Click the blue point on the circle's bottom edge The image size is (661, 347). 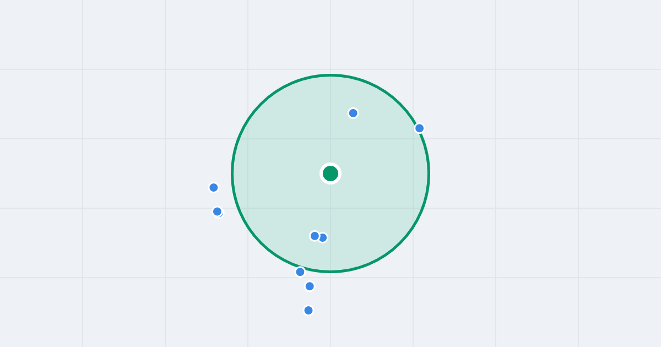[x=300, y=272]
